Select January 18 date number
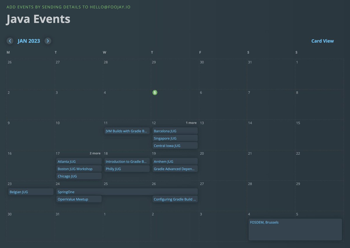 (106, 153)
